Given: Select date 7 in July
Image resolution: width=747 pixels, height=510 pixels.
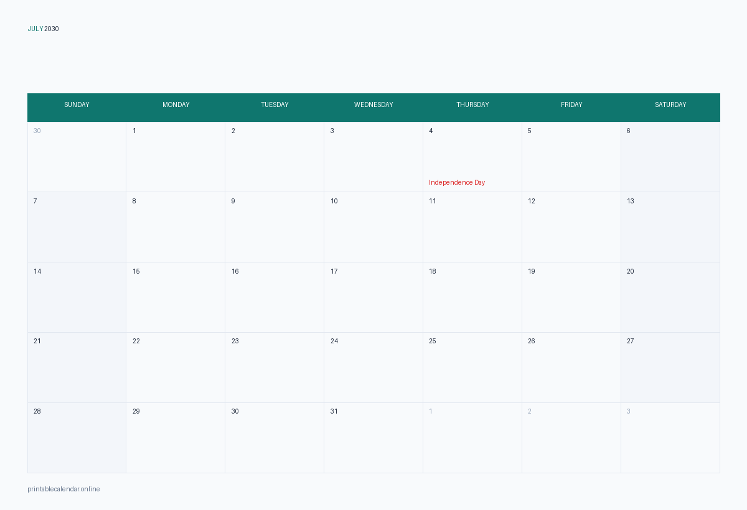Looking at the screenshot, I should pos(77,227).
